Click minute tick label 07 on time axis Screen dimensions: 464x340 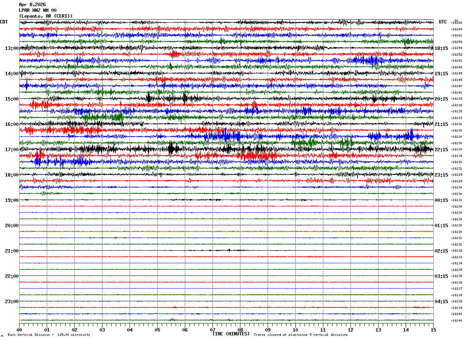[x=213, y=330]
